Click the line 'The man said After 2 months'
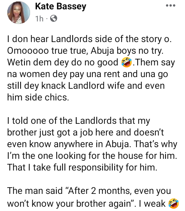Screen dimensions: 185x211 tap(89, 191)
